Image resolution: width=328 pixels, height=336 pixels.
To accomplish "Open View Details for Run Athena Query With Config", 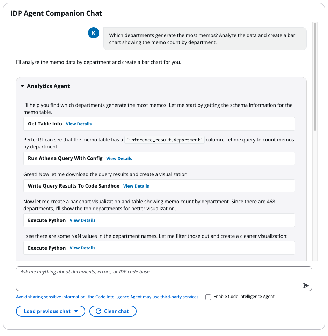I will (119, 158).
